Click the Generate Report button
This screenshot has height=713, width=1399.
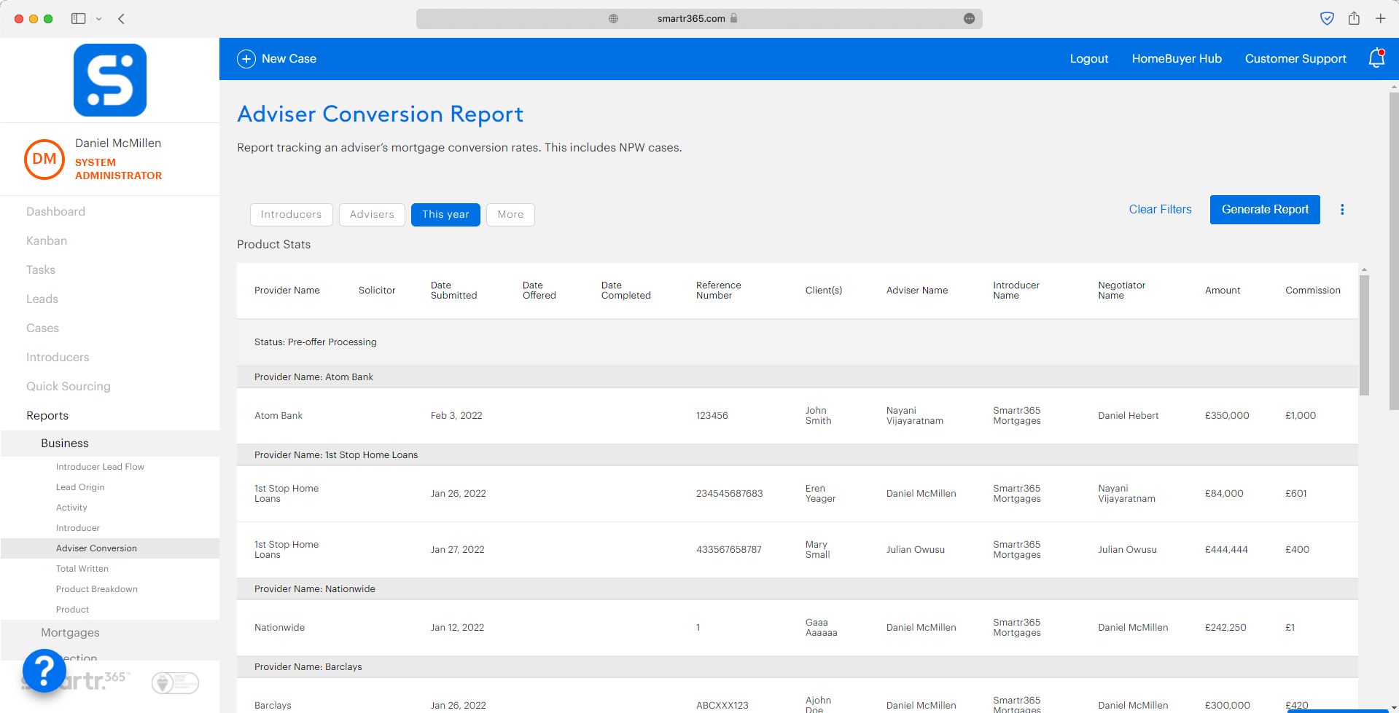1265,210
